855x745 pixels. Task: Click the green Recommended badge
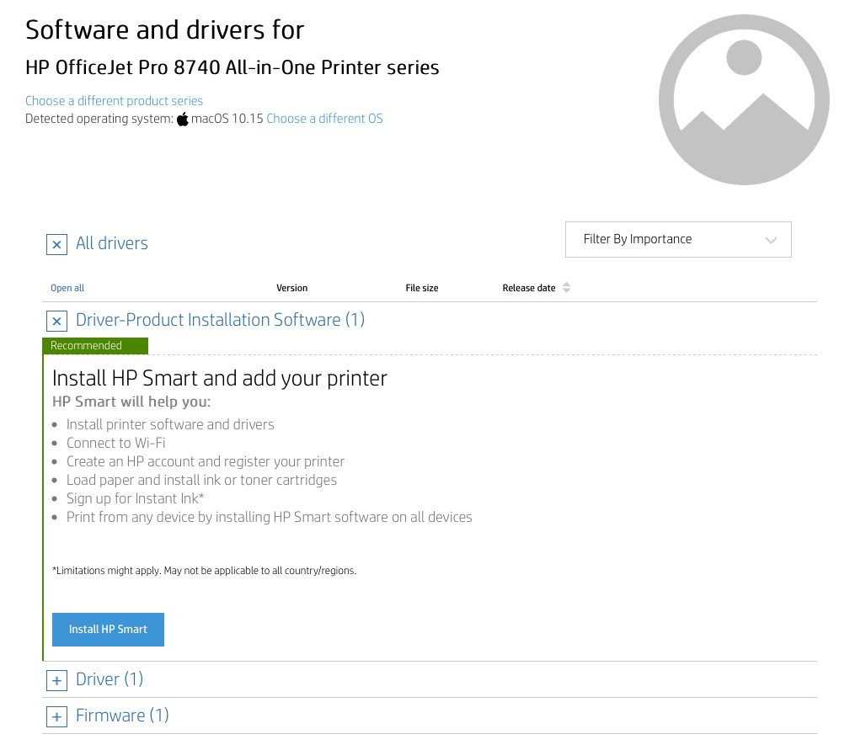pyautogui.click(x=95, y=345)
